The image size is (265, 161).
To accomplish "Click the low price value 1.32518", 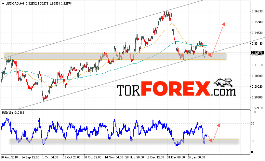I will [x=55, y=3].
